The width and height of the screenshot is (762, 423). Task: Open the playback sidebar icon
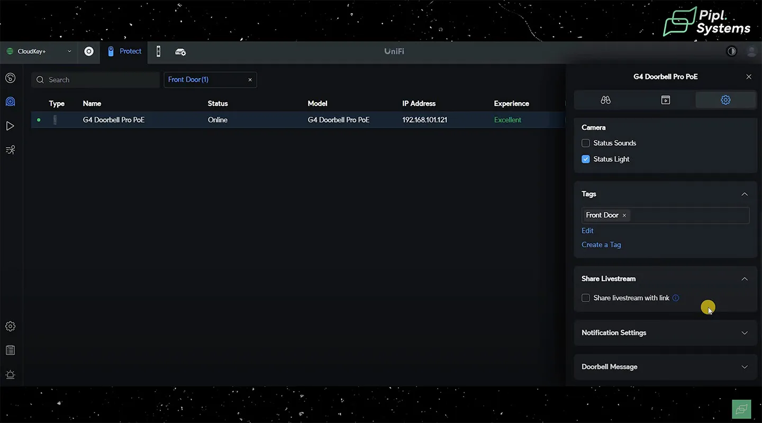[10, 126]
